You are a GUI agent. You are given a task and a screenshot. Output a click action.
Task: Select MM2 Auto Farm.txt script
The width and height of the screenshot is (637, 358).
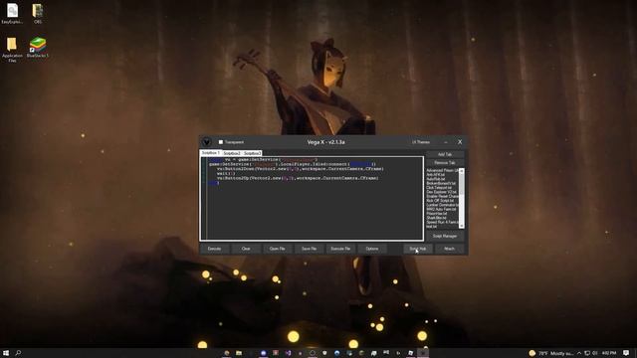(441, 209)
